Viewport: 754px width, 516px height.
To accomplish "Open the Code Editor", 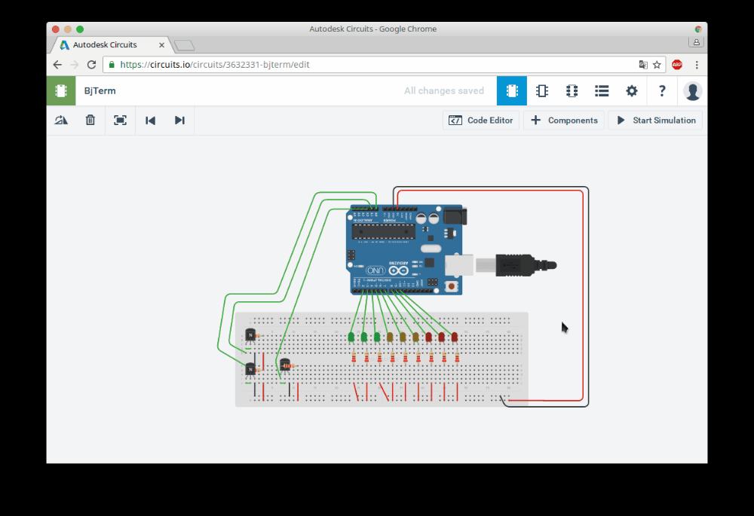I will (x=481, y=120).
